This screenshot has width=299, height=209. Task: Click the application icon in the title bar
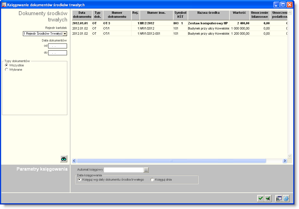(x=4, y=5)
